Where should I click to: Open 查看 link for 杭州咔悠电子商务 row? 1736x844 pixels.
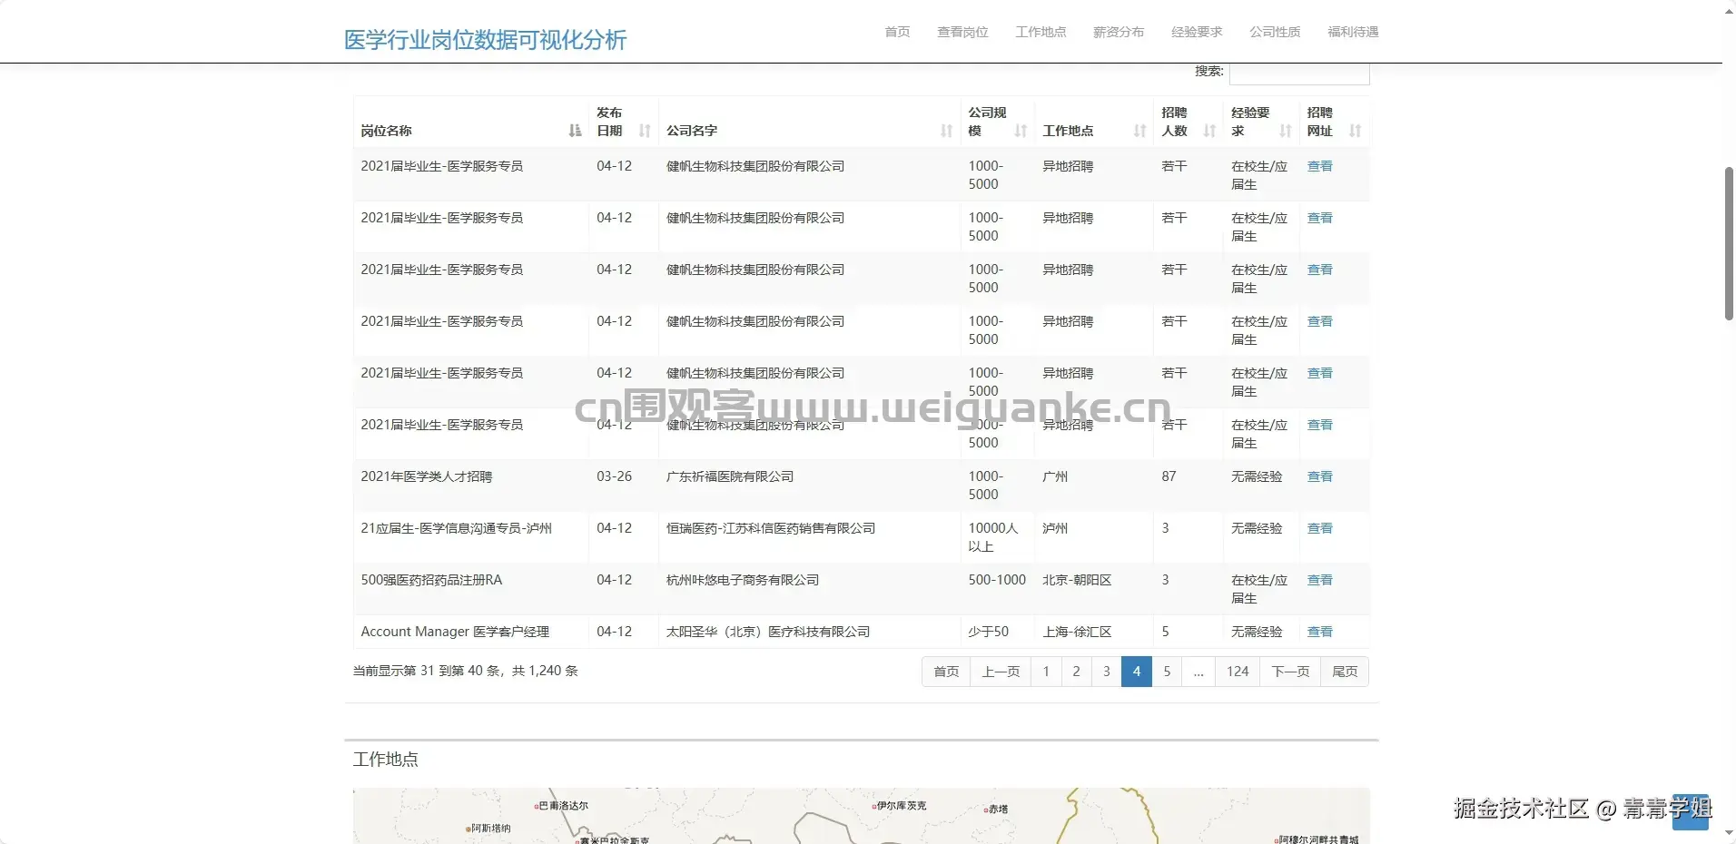point(1319,580)
